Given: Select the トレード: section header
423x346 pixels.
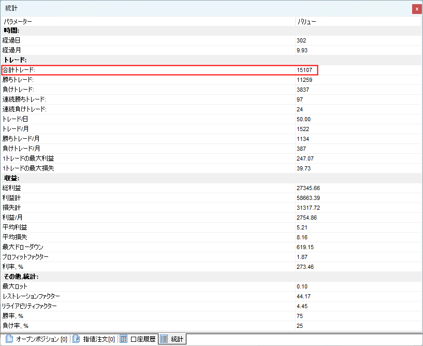Looking at the screenshot, I should tap(211, 60).
